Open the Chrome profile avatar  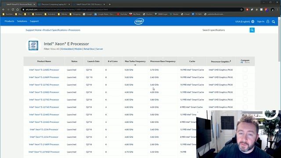click(273, 10)
